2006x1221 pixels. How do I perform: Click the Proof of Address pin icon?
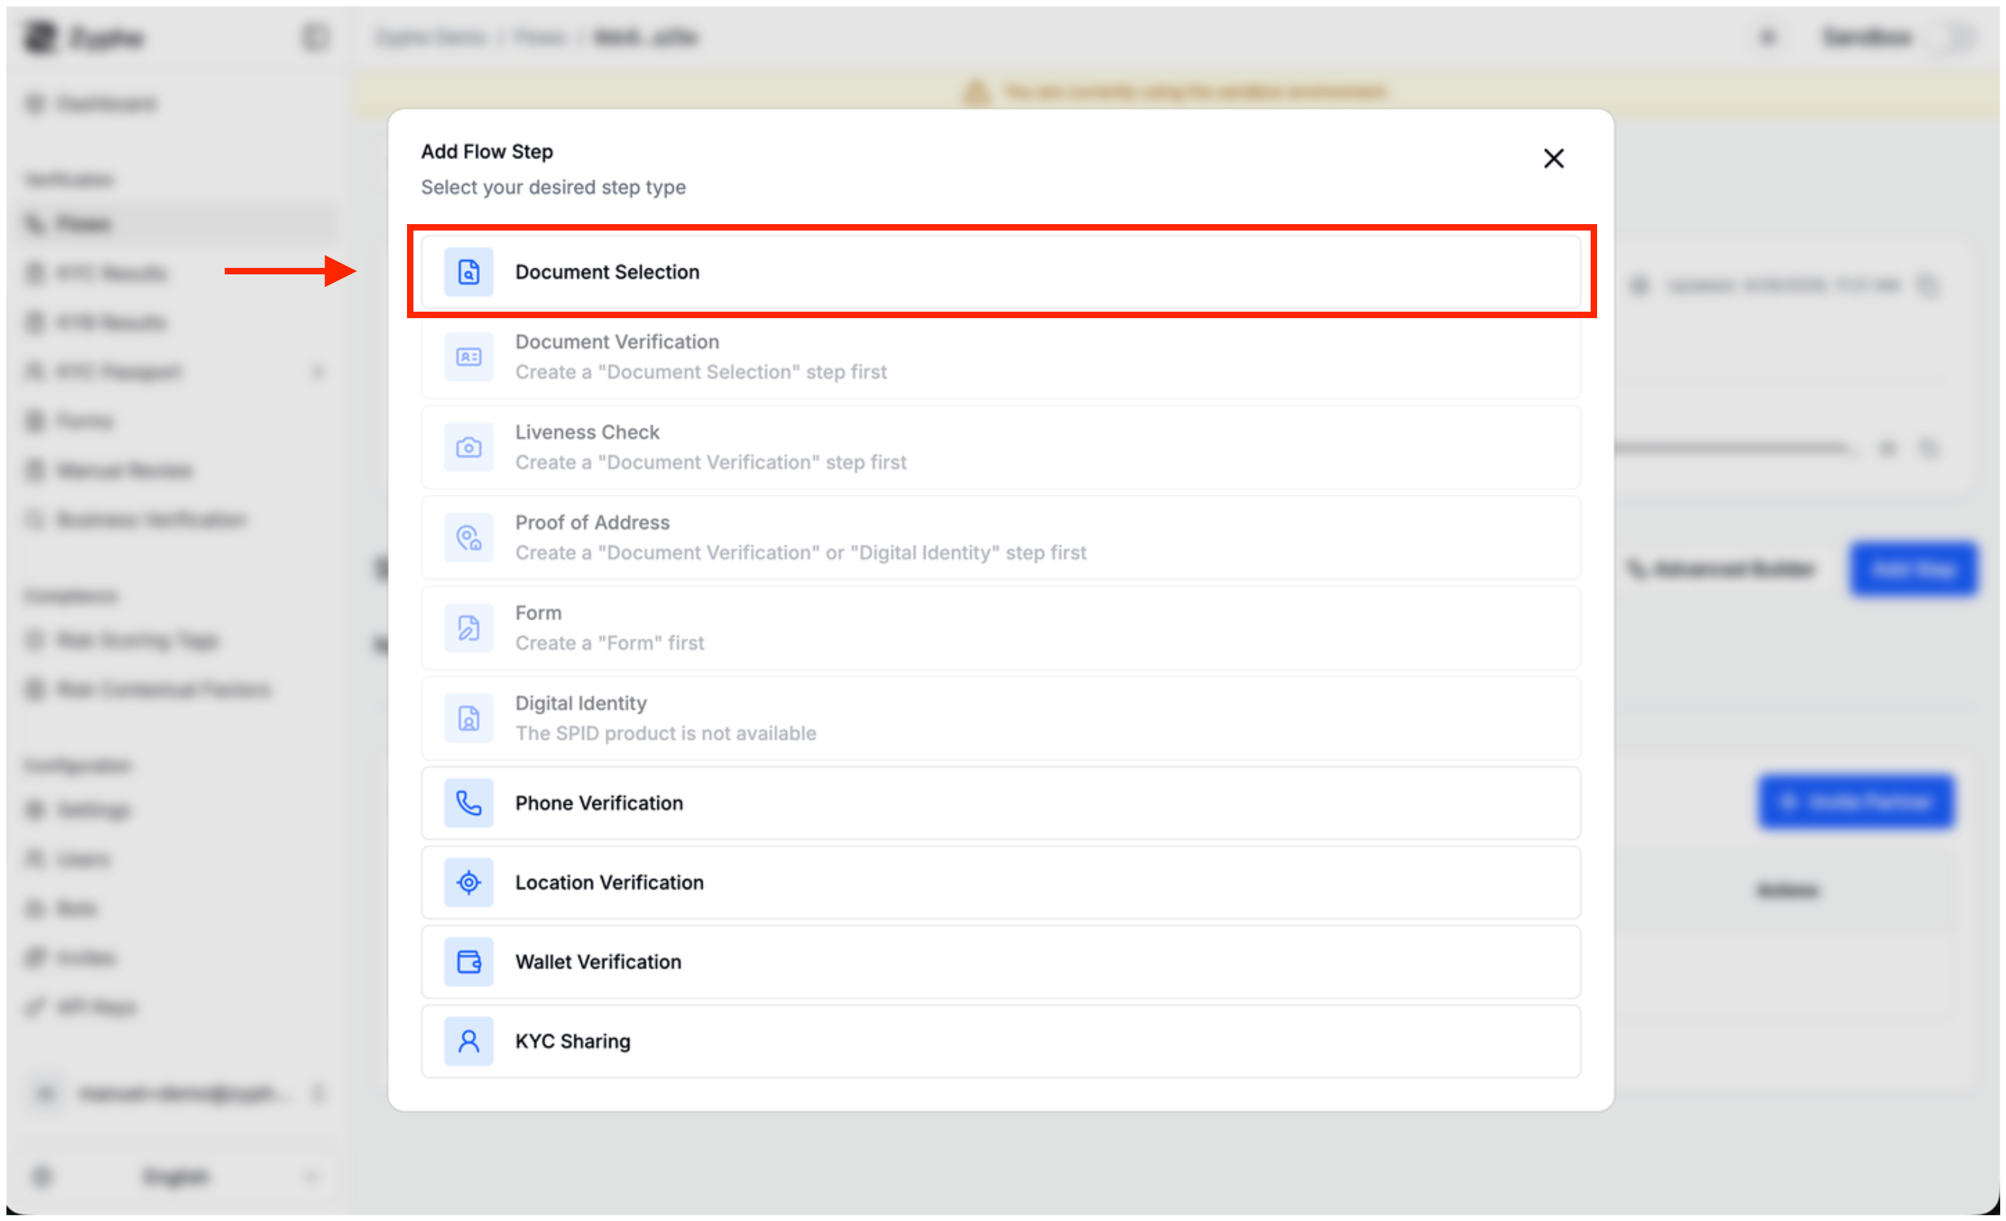pos(469,537)
